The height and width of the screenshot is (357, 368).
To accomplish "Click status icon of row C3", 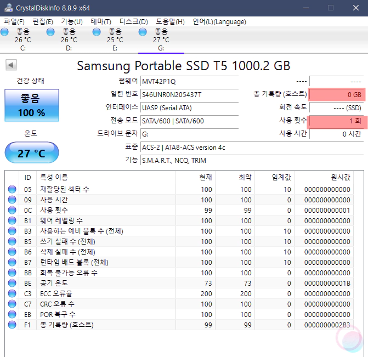I will tap(12, 293).
